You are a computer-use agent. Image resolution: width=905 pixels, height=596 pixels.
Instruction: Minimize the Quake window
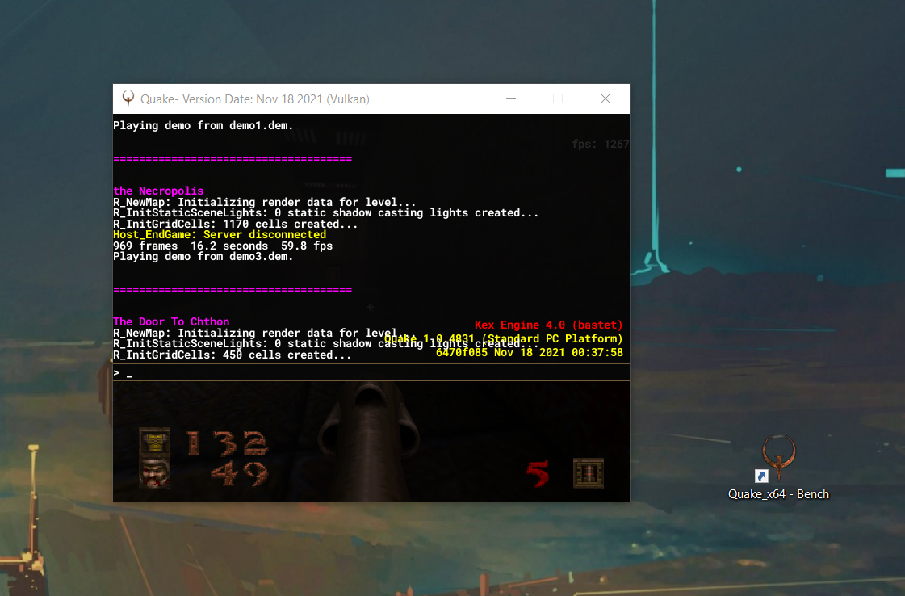pyautogui.click(x=511, y=99)
